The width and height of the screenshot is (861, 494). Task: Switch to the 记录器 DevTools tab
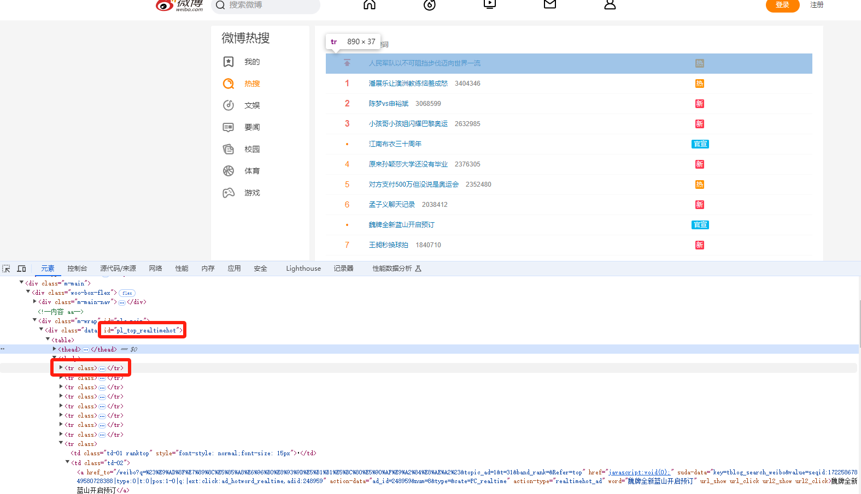click(x=343, y=269)
